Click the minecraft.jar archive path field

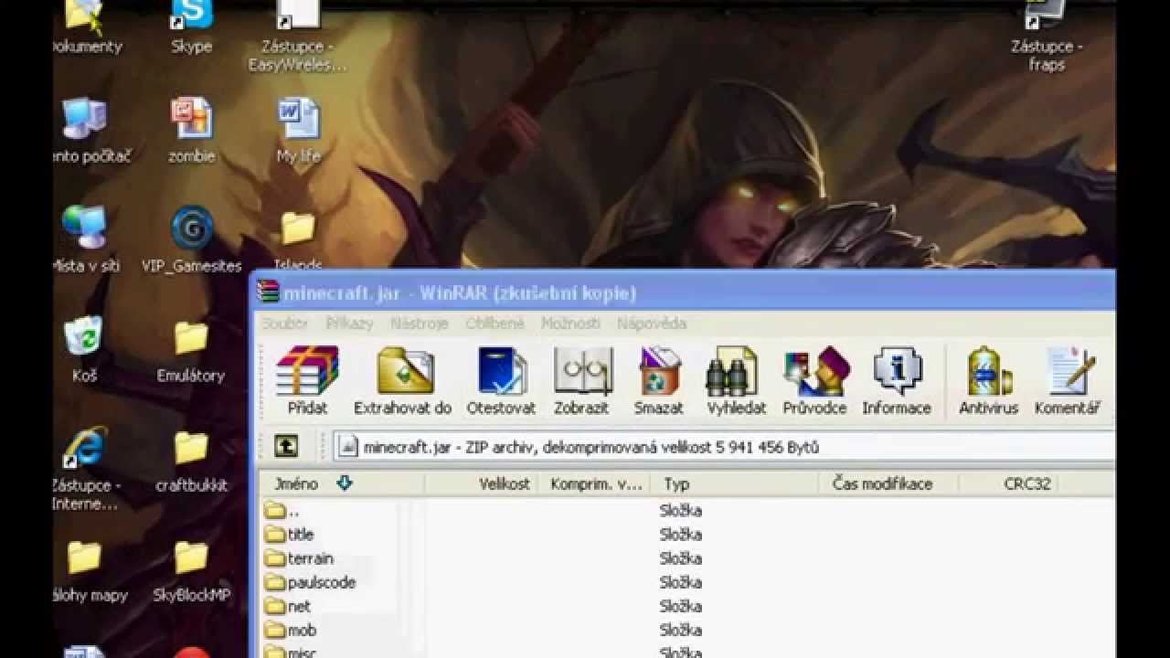(x=724, y=446)
